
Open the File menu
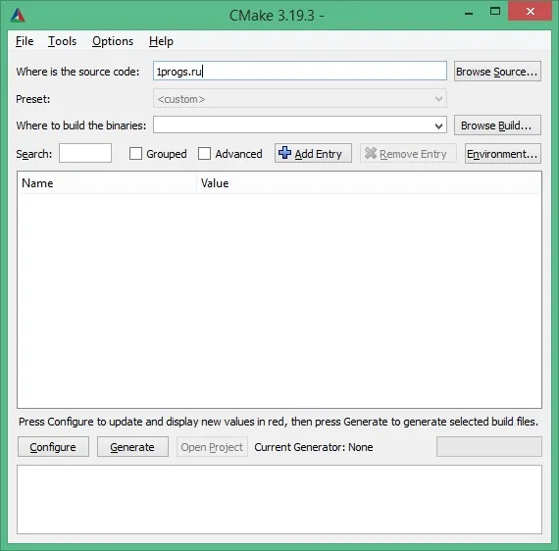click(25, 41)
